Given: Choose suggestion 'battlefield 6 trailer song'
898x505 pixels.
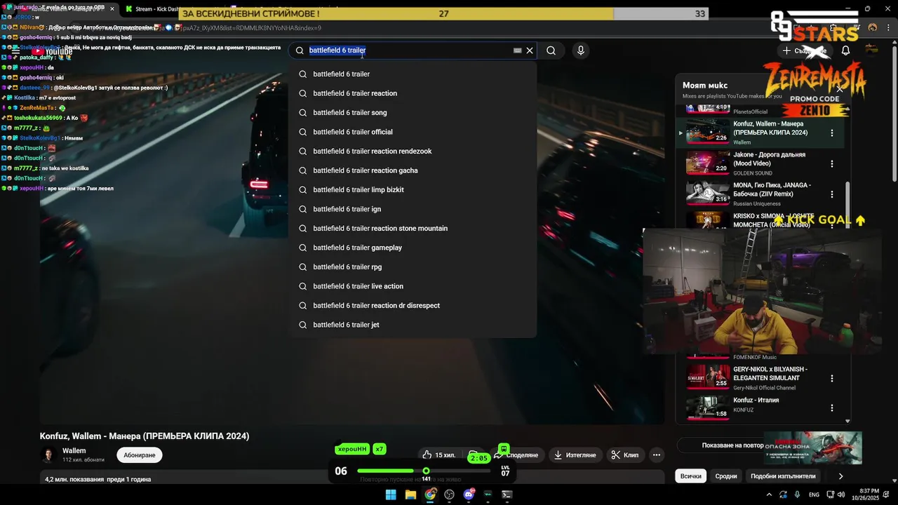Looking at the screenshot, I should pyautogui.click(x=413, y=112).
